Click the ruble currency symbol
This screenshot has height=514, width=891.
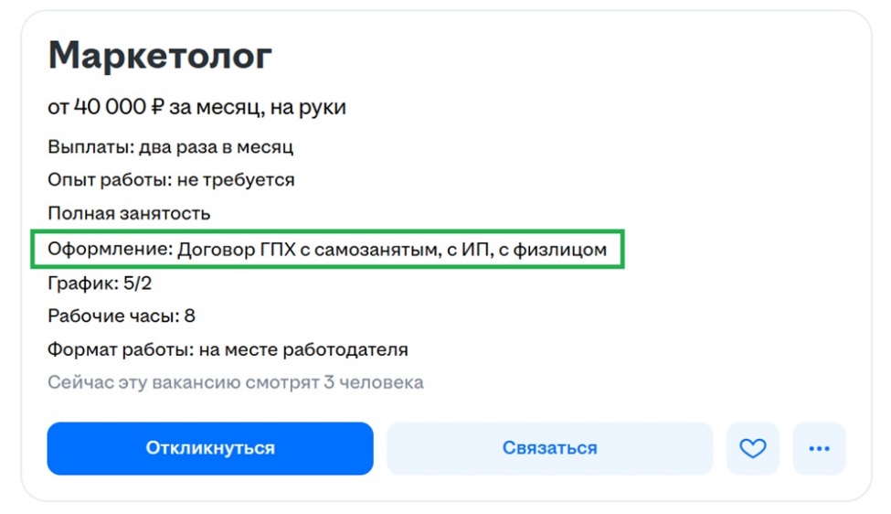tap(157, 107)
